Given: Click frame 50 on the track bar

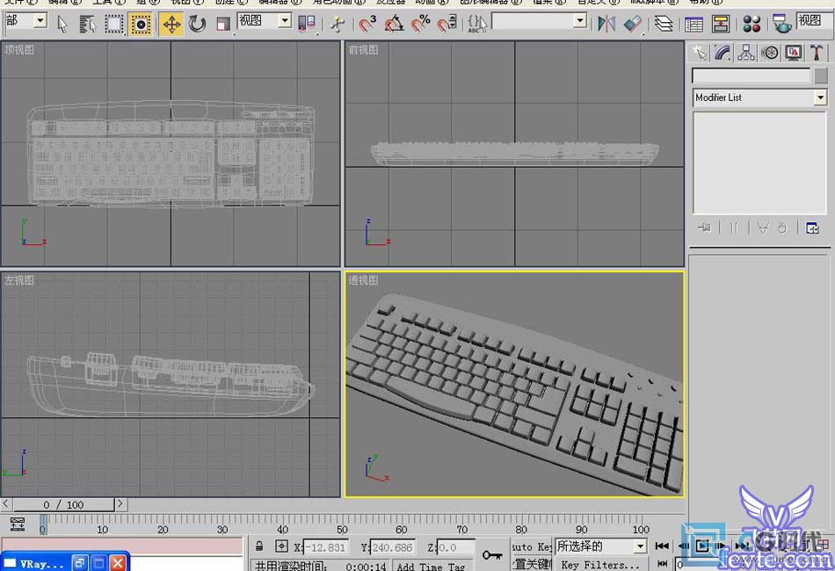Looking at the screenshot, I should [x=343, y=529].
